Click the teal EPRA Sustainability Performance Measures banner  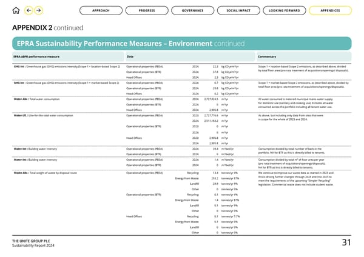181,42
